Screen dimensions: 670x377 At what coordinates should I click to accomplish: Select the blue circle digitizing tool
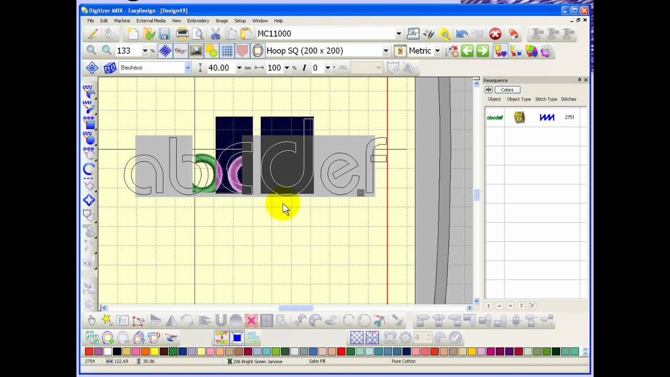[x=89, y=139]
